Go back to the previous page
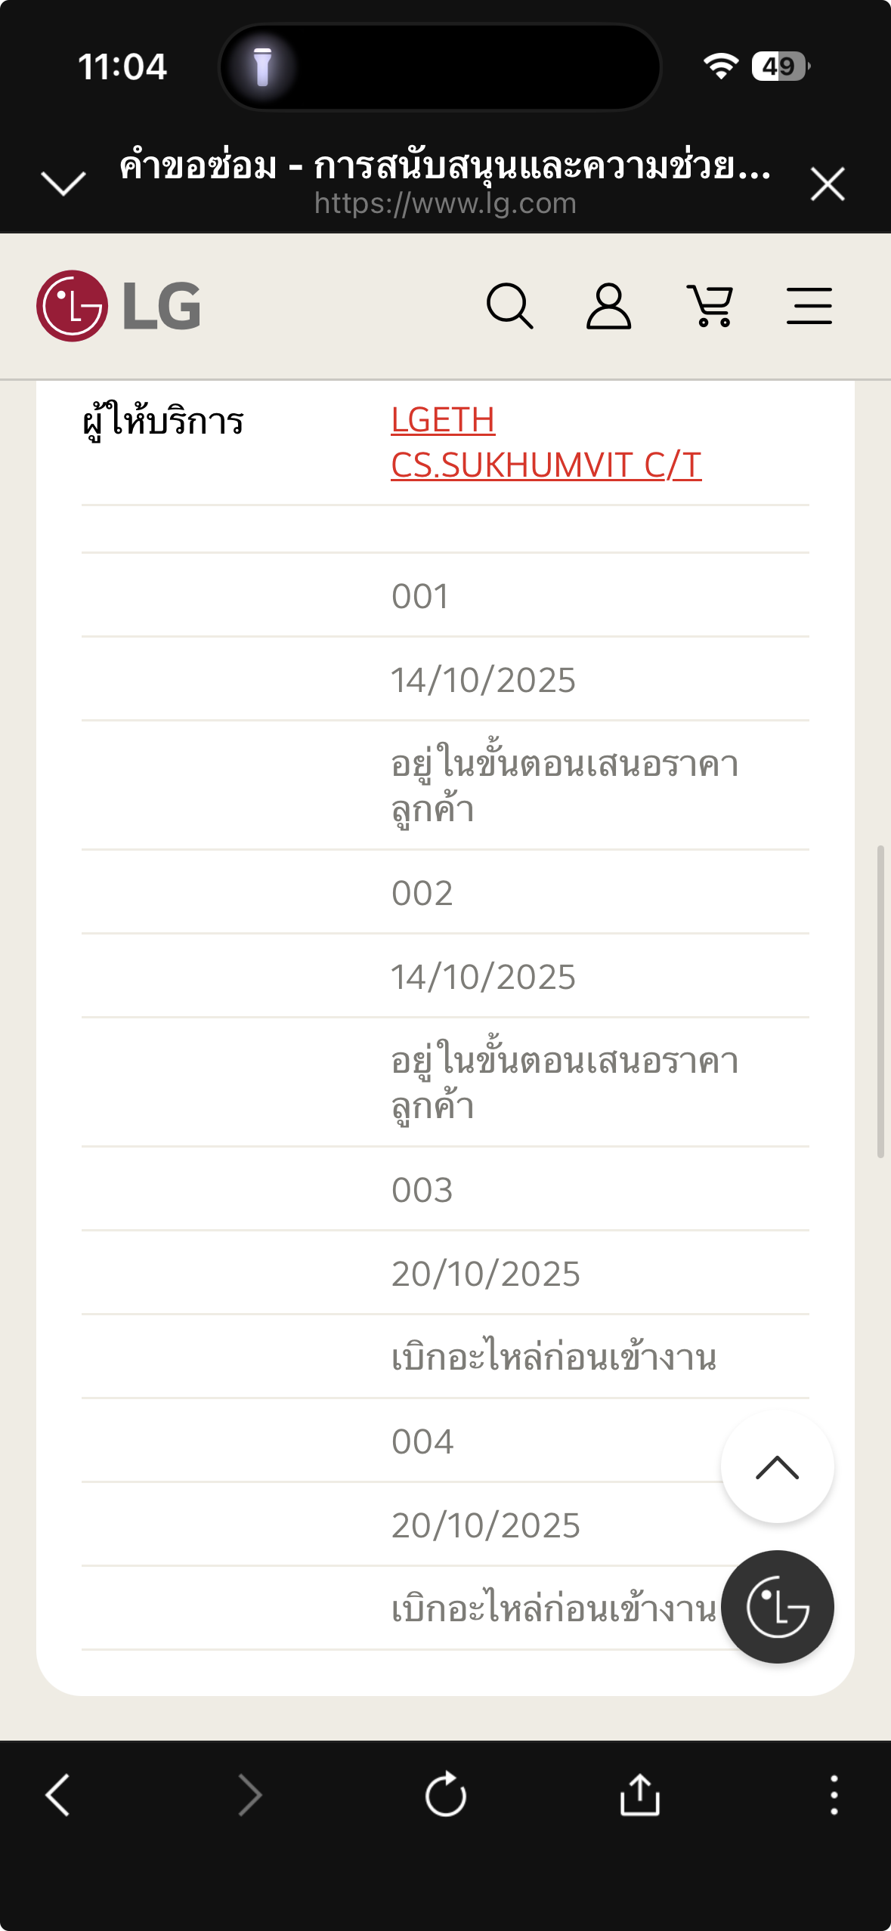 tap(57, 1795)
